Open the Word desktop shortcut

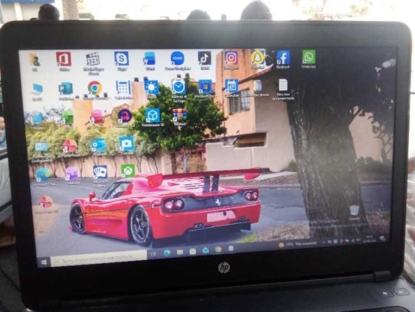tap(150, 61)
